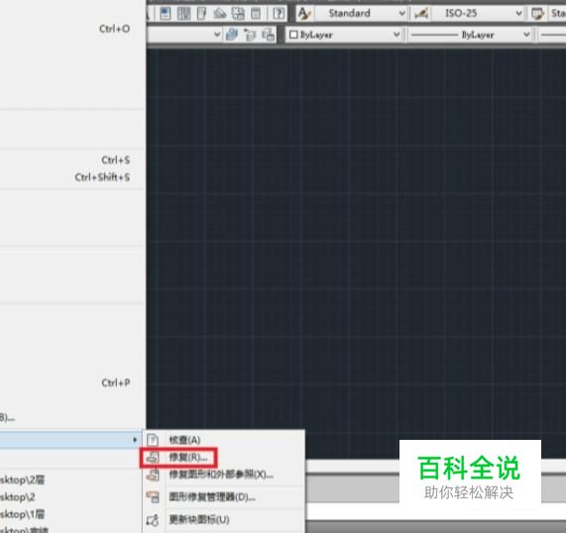Click the Table Style icon at toolbar right
566x533 pixels.
(537, 14)
